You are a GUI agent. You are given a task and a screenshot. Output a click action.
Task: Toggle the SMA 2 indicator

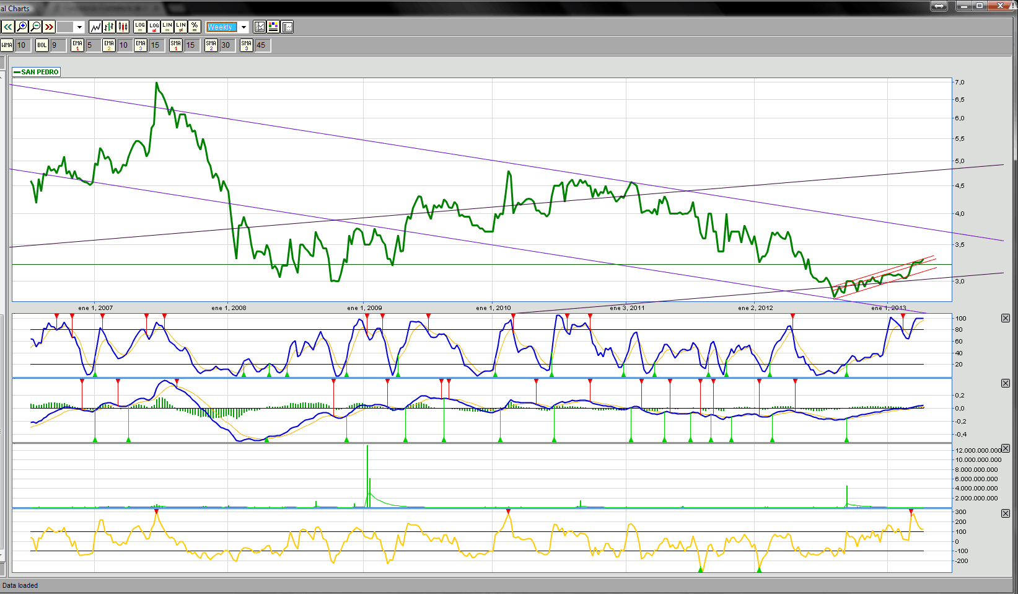click(x=211, y=45)
